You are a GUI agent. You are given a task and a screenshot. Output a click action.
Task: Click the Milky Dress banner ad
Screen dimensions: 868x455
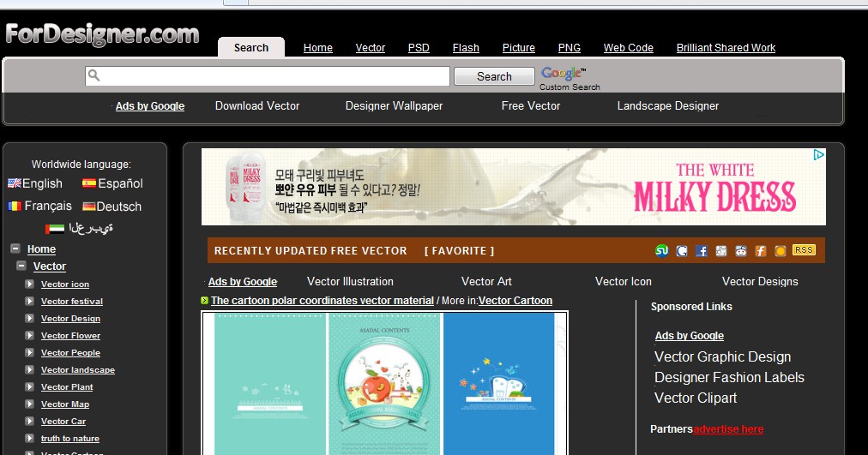[514, 187]
